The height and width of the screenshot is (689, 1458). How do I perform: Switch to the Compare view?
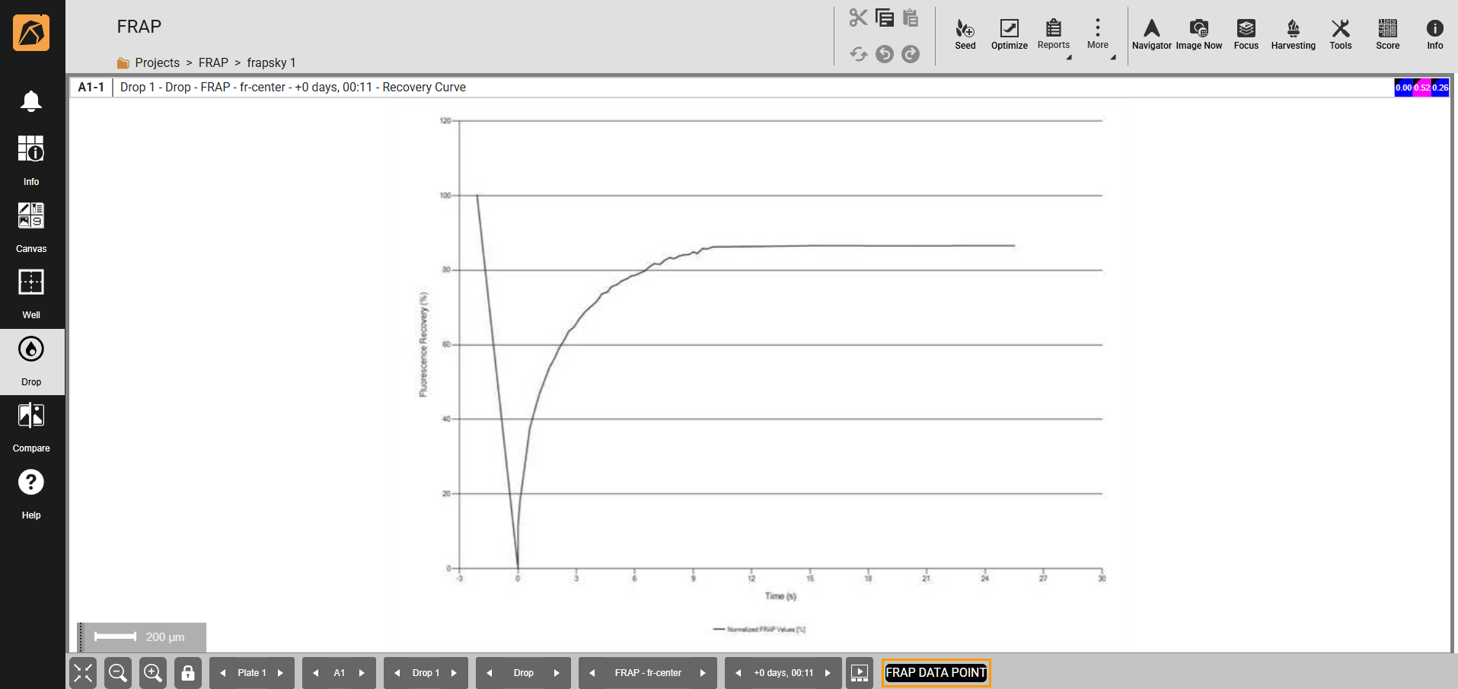(31, 427)
